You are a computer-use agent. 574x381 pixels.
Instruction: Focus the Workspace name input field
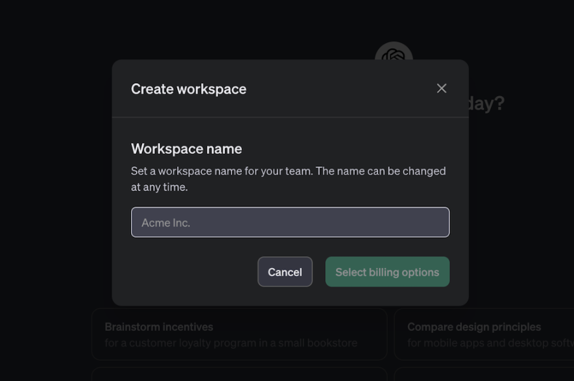(290, 222)
